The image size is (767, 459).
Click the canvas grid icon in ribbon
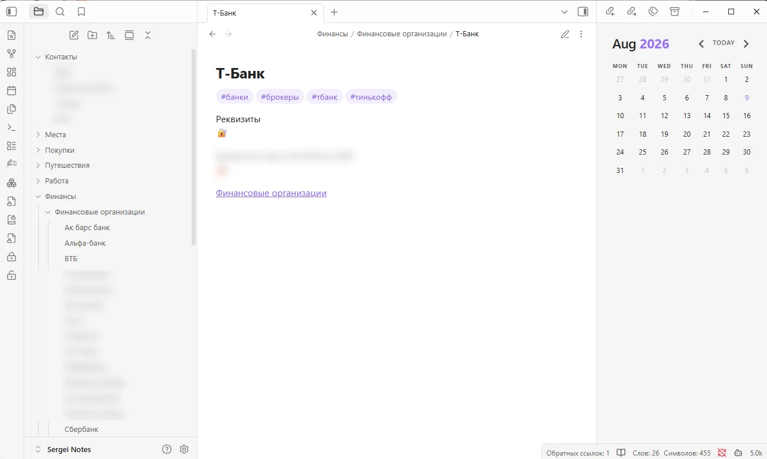pyautogui.click(x=12, y=72)
